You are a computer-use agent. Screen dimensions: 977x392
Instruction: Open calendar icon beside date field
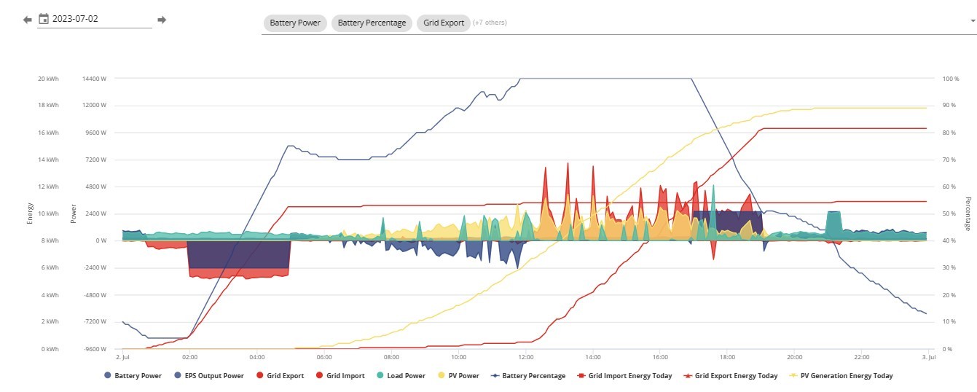(44, 19)
